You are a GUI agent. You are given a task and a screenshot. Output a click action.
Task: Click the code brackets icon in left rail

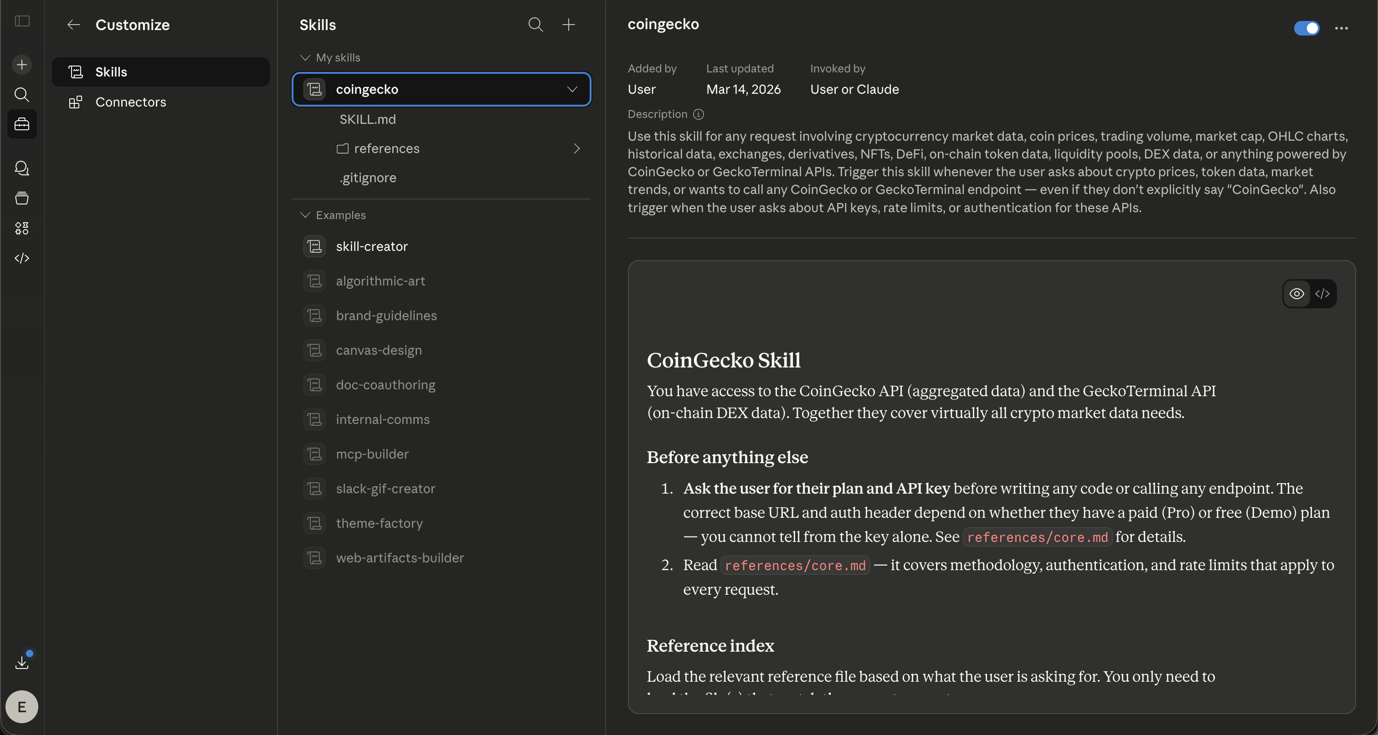pyautogui.click(x=22, y=258)
